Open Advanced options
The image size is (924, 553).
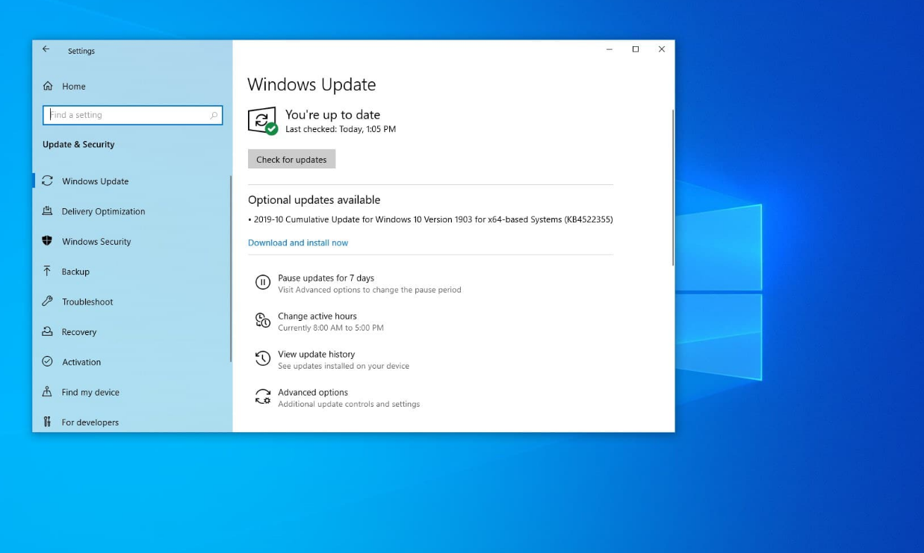pos(313,392)
